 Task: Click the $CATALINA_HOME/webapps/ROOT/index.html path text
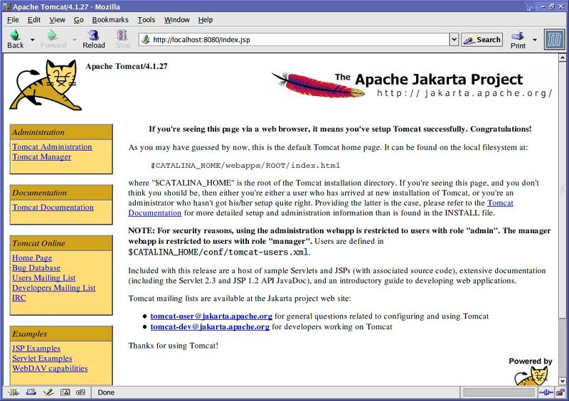[245, 166]
